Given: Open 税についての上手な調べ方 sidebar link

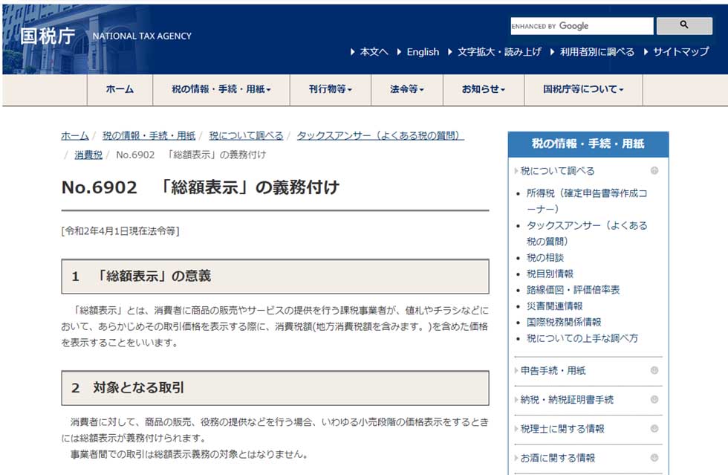Looking at the screenshot, I should 582,338.
